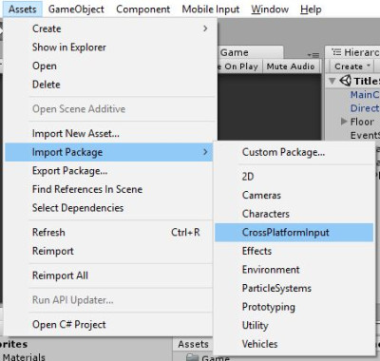This screenshot has width=380, height=361.
Task: Switch to the Game tab
Action: (x=235, y=52)
